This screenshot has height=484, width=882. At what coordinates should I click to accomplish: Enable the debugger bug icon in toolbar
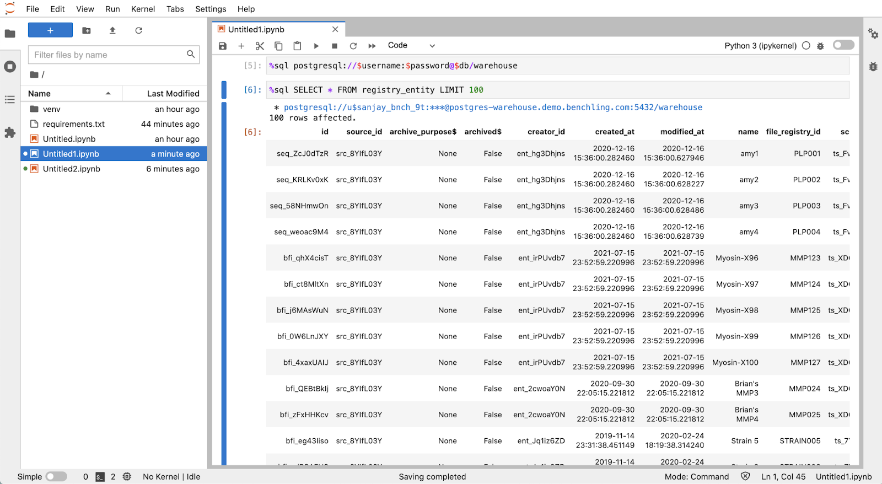[820, 46]
